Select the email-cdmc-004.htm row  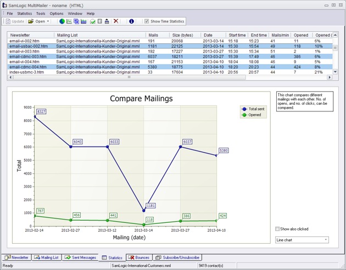click(170, 67)
